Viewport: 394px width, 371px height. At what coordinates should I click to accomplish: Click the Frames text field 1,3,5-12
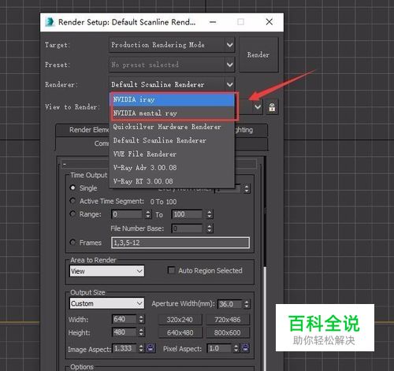click(x=180, y=243)
